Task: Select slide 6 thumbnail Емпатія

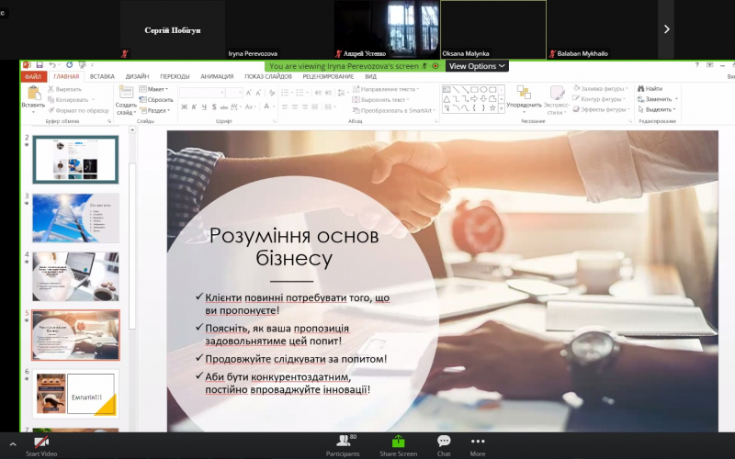Action: [75, 394]
